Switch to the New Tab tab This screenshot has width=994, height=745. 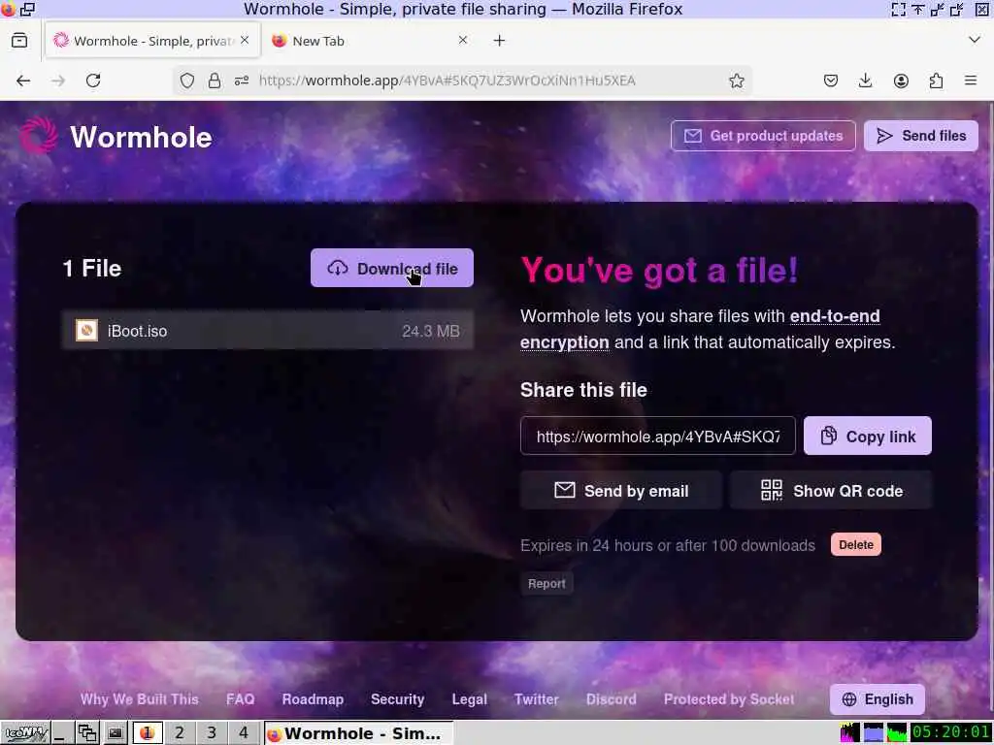pos(370,41)
